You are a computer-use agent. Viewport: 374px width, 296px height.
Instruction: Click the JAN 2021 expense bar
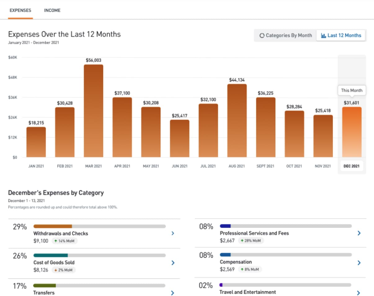(36, 142)
